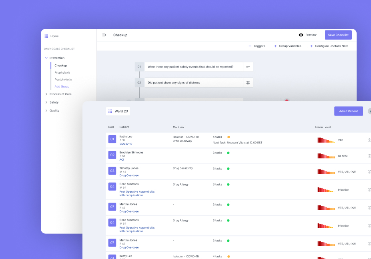Click info icon in Brooklyn Simmons CLABSI row
Screen dimensions: 371x259
[x=369, y=156]
